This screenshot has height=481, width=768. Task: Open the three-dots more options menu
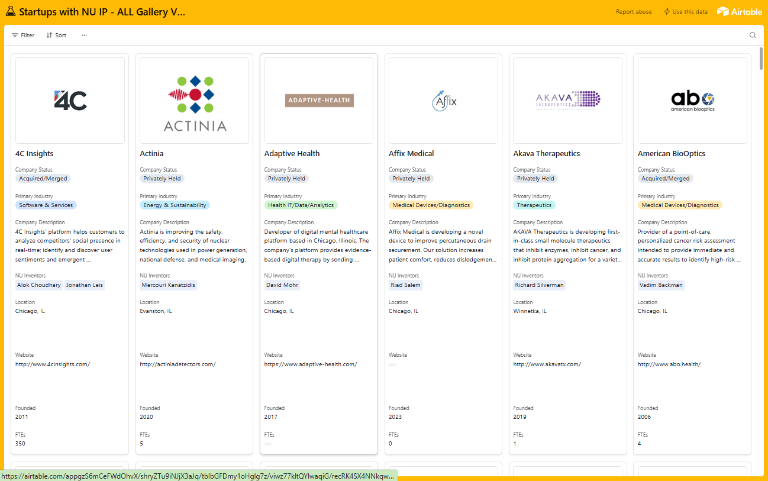84,35
